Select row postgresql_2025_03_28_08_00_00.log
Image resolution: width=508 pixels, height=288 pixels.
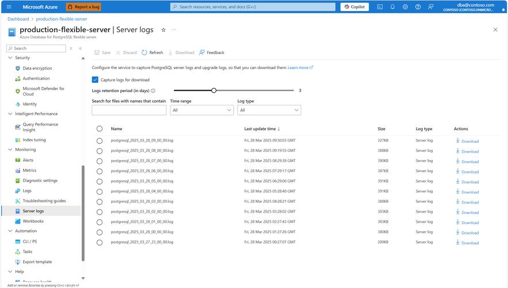point(100,151)
